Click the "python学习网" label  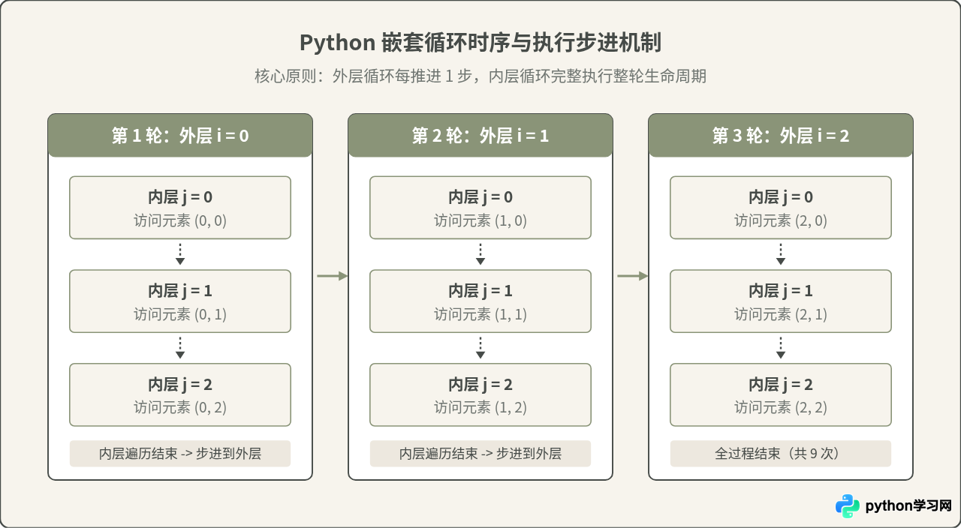point(908,506)
